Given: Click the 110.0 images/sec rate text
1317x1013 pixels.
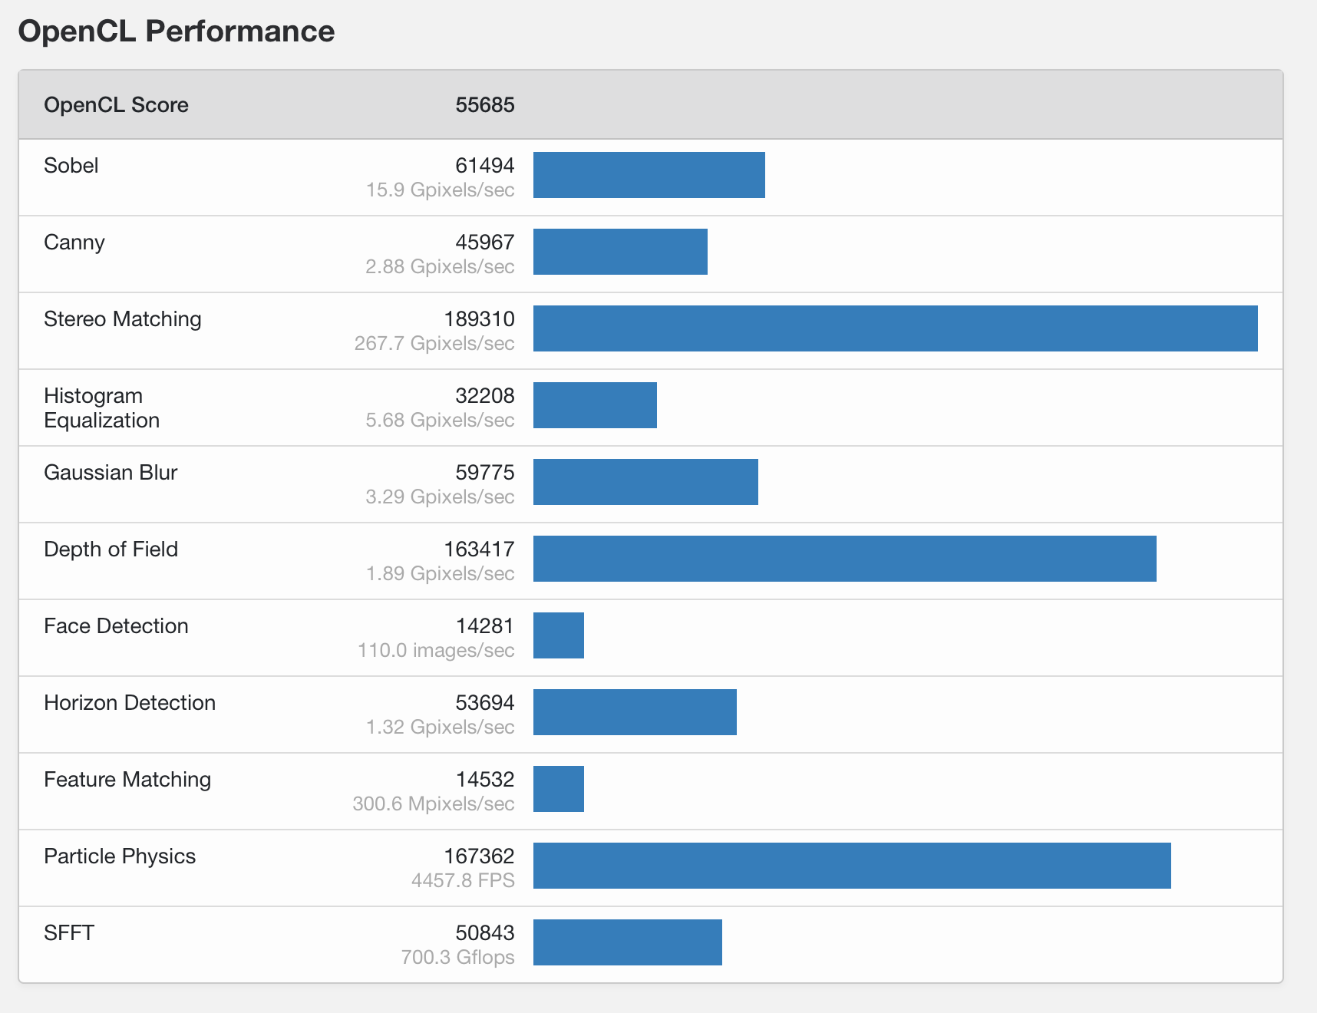Looking at the screenshot, I should pyautogui.click(x=436, y=651).
